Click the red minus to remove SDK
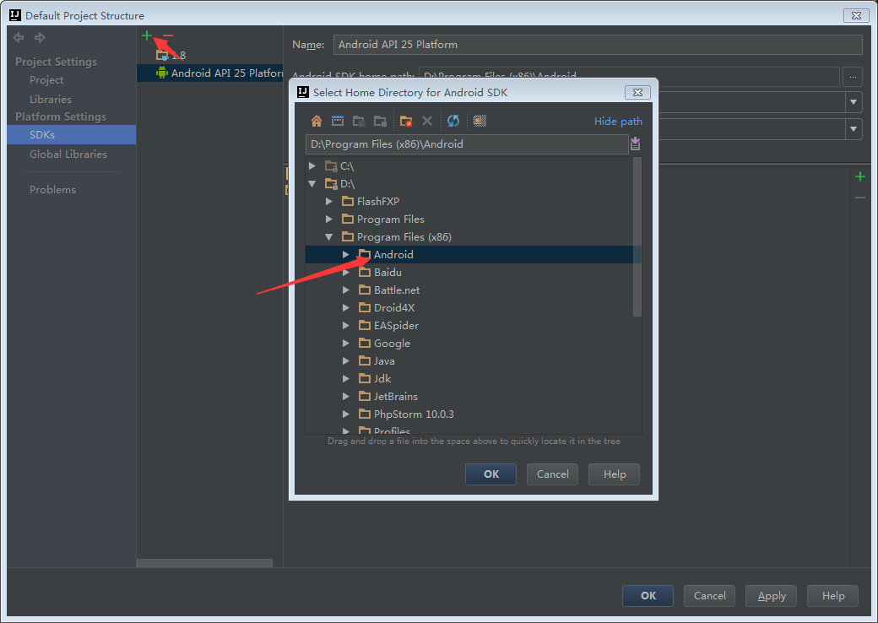 click(x=168, y=35)
